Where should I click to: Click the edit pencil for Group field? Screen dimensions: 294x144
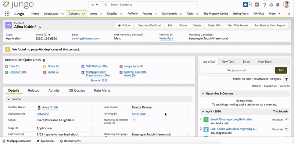pyautogui.click(x=92, y=120)
